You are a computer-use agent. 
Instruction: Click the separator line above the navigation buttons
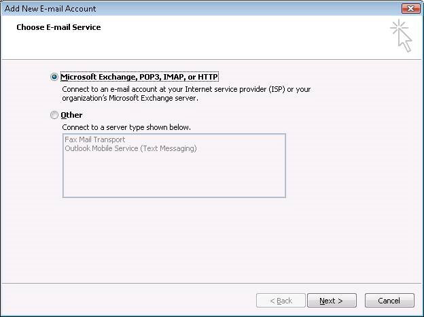coord(212,284)
